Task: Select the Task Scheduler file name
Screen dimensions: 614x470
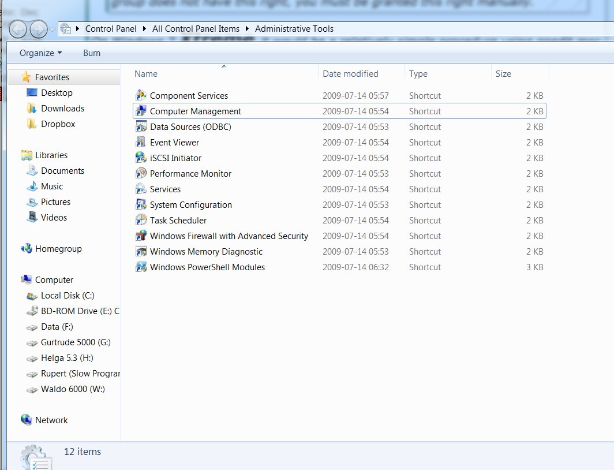Action: [178, 221]
